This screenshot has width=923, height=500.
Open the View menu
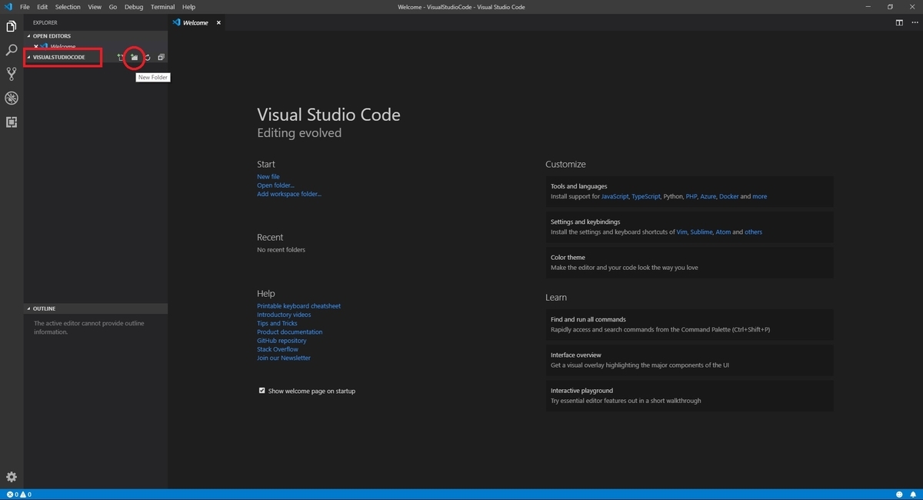point(95,7)
